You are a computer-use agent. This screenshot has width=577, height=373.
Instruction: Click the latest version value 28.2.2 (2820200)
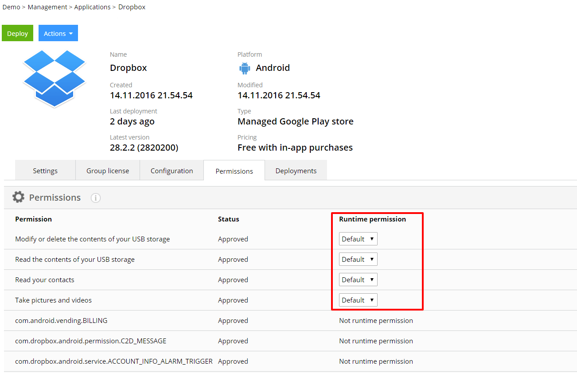pos(144,148)
